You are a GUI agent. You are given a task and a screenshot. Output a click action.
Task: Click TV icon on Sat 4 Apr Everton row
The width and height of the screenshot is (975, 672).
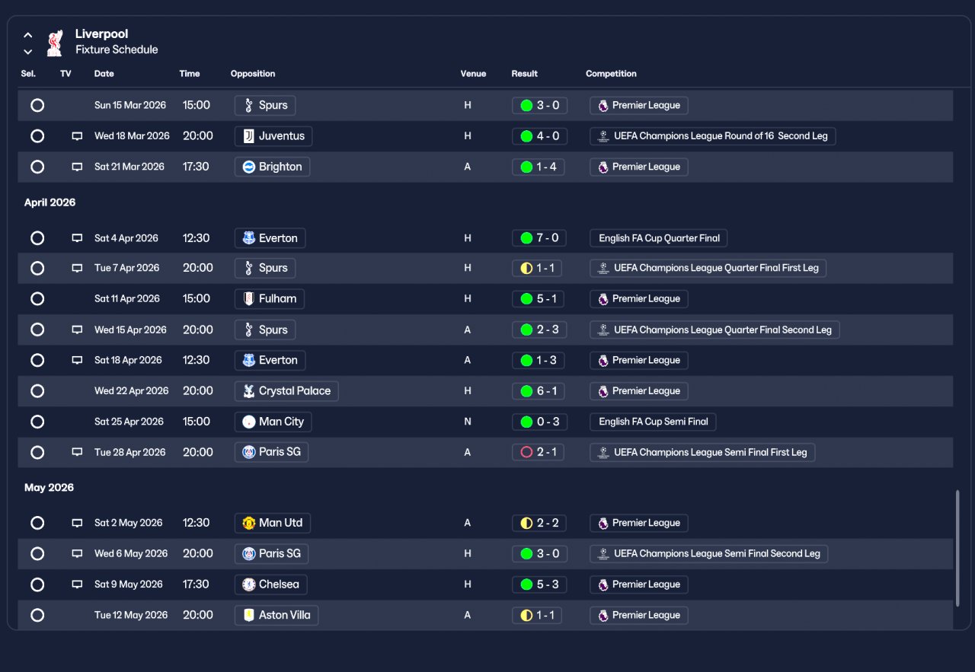[77, 238]
